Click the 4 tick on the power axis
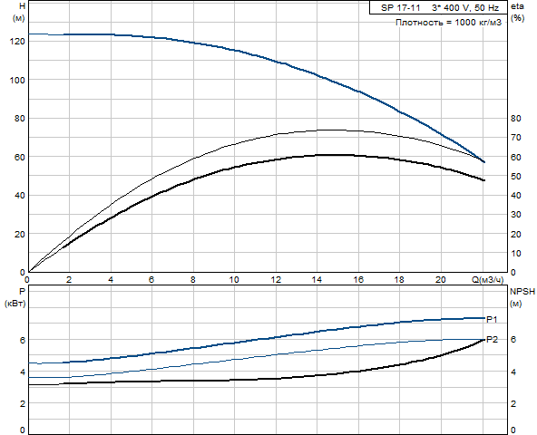This screenshot has height=435, width=537. click(23, 372)
